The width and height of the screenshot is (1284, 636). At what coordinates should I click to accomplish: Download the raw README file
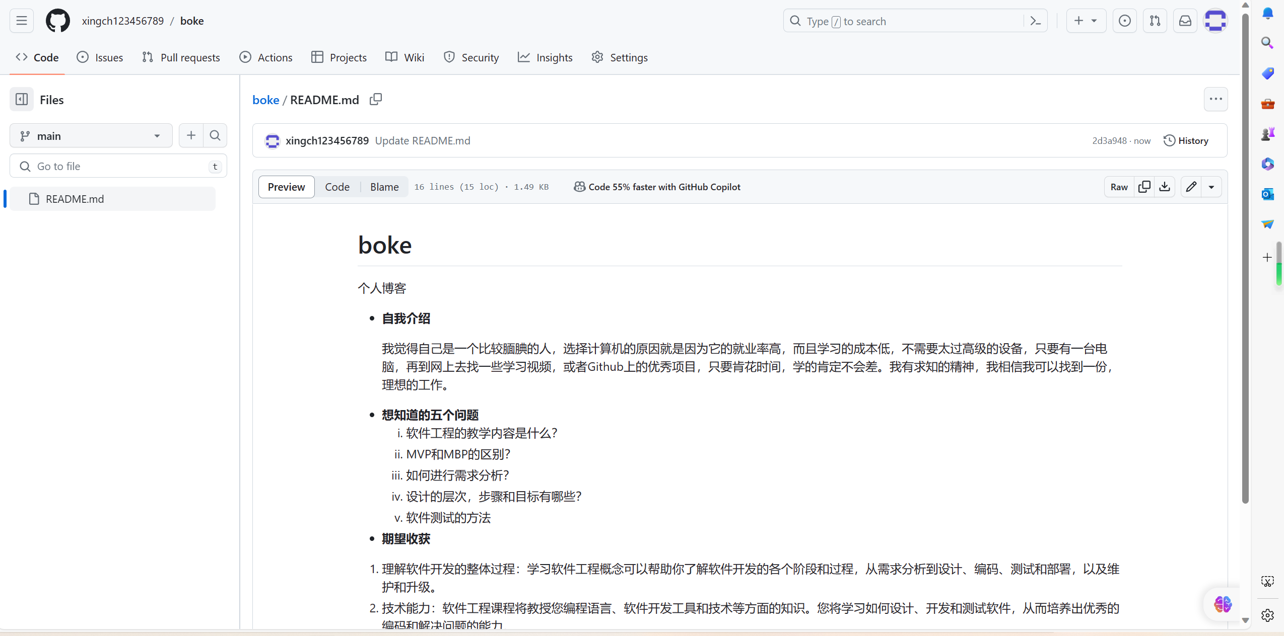tap(1165, 187)
